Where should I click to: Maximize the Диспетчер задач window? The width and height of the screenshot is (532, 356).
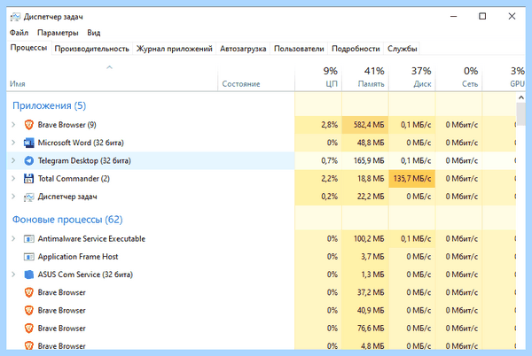click(x=482, y=16)
